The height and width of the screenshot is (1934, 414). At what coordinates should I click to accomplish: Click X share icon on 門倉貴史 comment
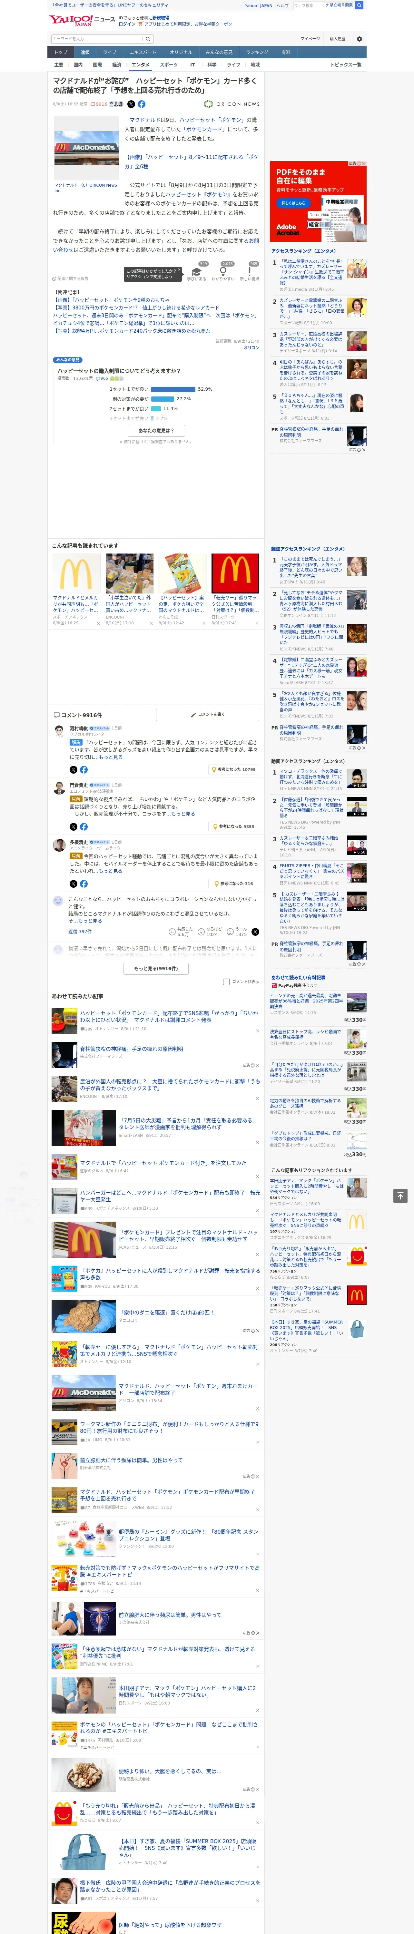(73, 826)
